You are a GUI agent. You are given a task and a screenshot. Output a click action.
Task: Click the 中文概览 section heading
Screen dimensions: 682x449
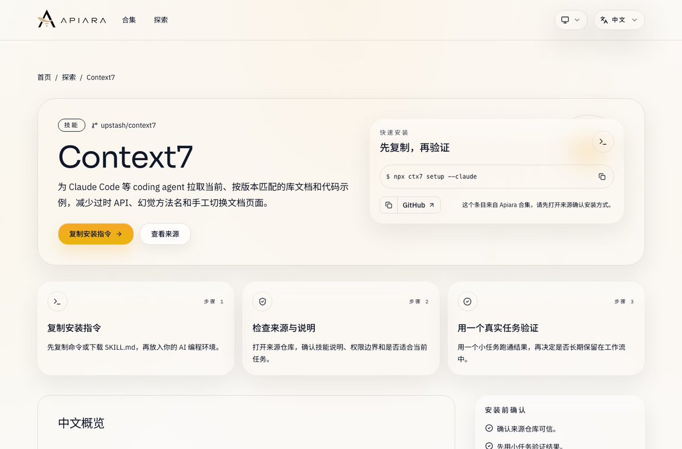point(81,423)
